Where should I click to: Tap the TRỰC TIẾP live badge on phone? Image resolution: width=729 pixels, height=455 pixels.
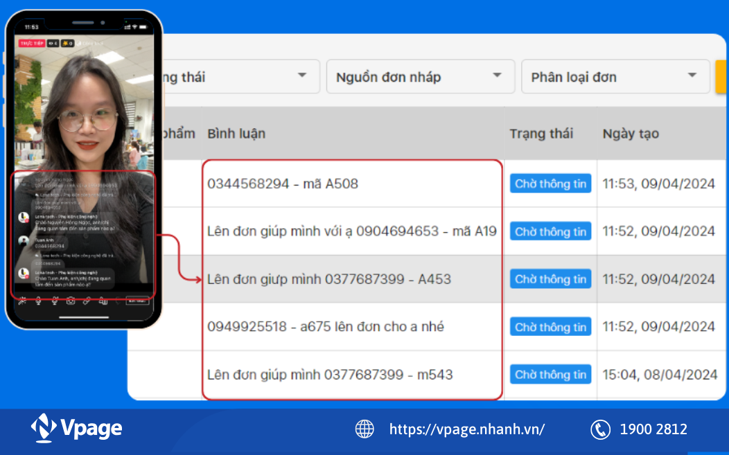pyautogui.click(x=32, y=43)
